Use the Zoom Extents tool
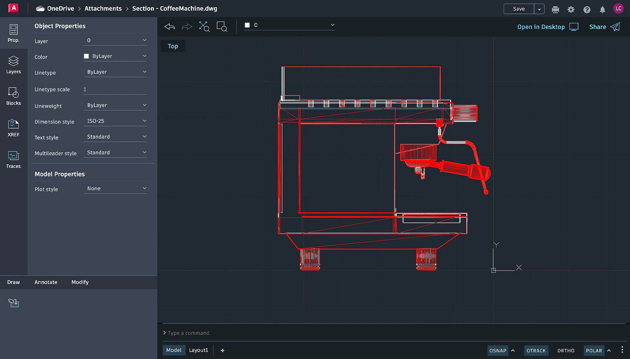630x359 pixels. tap(204, 27)
